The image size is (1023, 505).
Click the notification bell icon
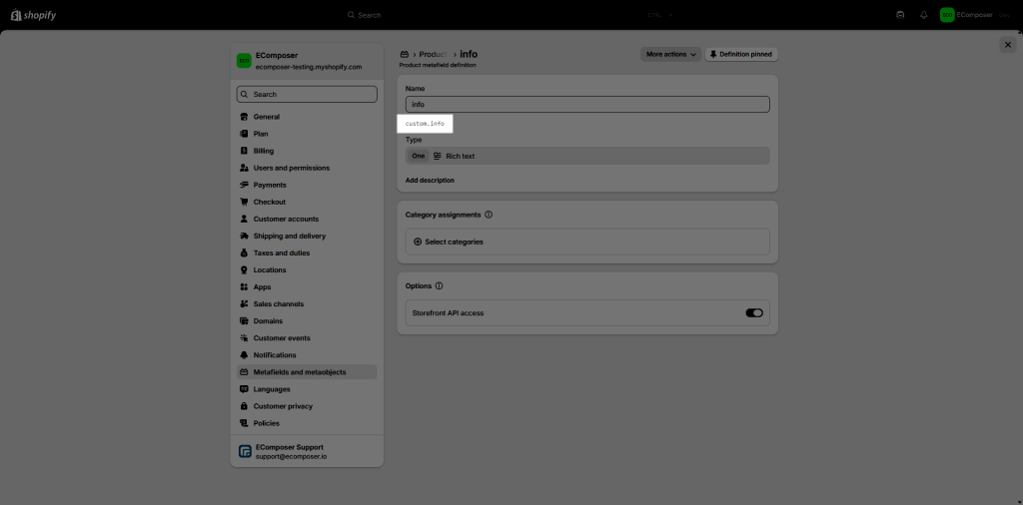(923, 15)
